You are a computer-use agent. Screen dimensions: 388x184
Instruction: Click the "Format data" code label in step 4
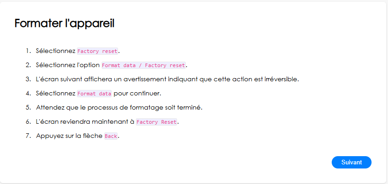coord(94,94)
